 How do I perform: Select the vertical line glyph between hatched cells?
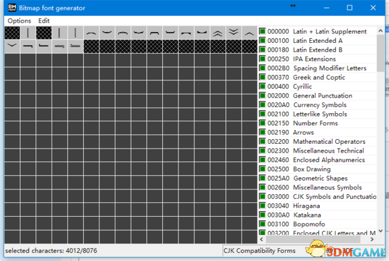[x=27, y=33]
